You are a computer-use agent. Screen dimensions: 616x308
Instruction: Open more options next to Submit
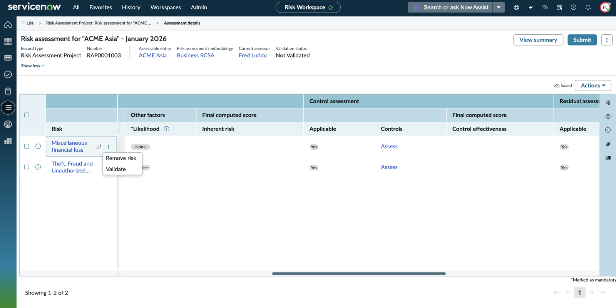[607, 40]
